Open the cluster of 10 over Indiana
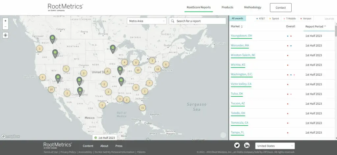This screenshot has height=155, width=337. 138,70
